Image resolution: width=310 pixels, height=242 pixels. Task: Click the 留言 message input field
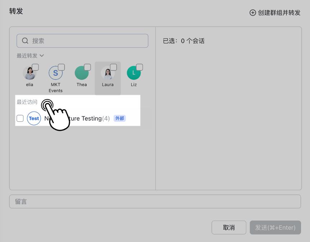(155, 201)
